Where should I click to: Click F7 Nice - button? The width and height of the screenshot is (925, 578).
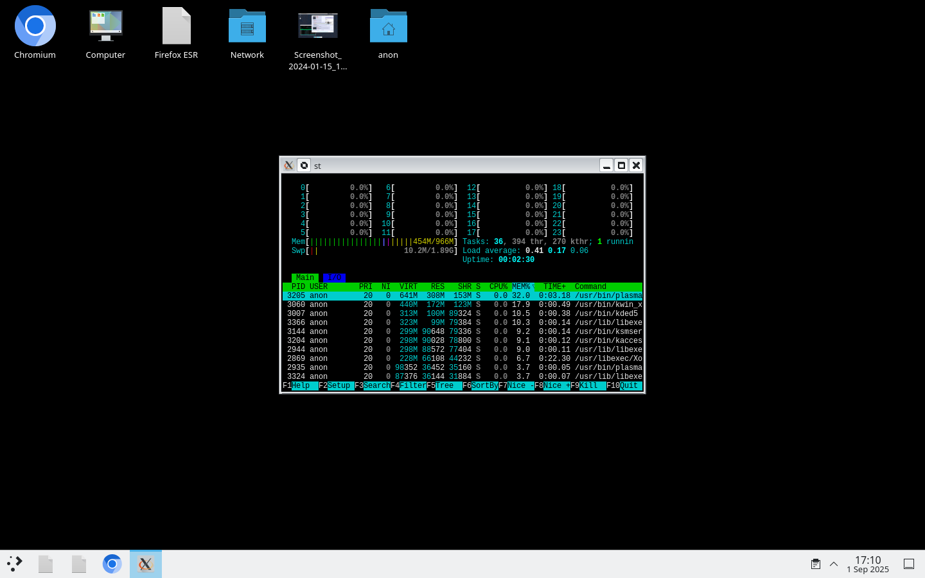(516, 385)
